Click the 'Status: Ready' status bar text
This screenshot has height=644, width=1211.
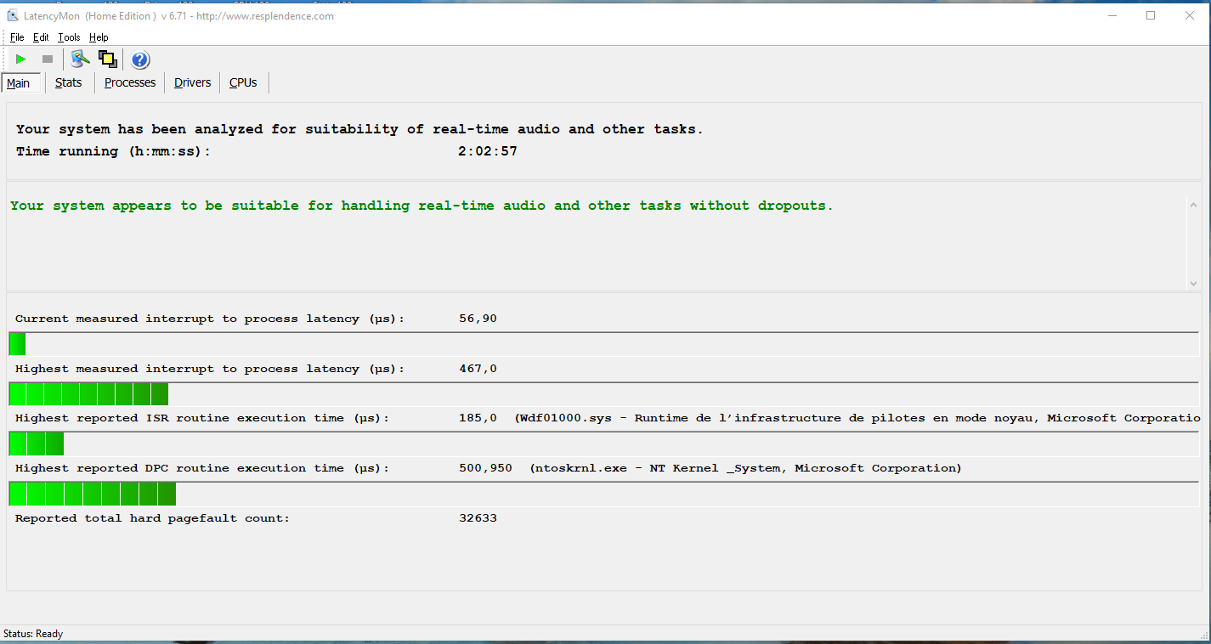(33, 634)
